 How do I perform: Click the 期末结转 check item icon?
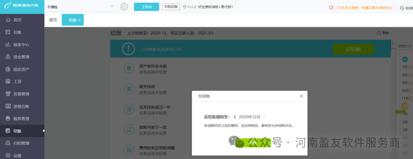click(129, 89)
